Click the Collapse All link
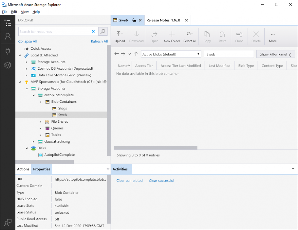The width and height of the screenshot is (298, 230). [x=28, y=41]
